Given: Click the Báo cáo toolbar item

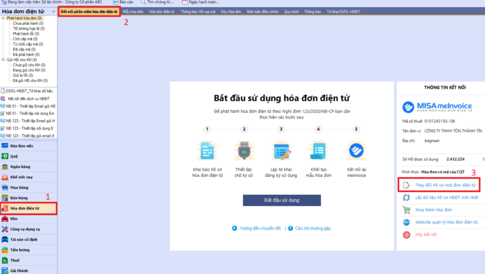Looking at the screenshot, I should 123,2.
